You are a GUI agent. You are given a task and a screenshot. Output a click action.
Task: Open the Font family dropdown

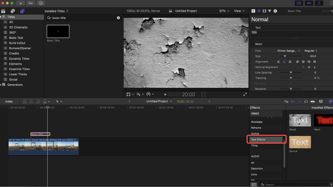click(288, 51)
